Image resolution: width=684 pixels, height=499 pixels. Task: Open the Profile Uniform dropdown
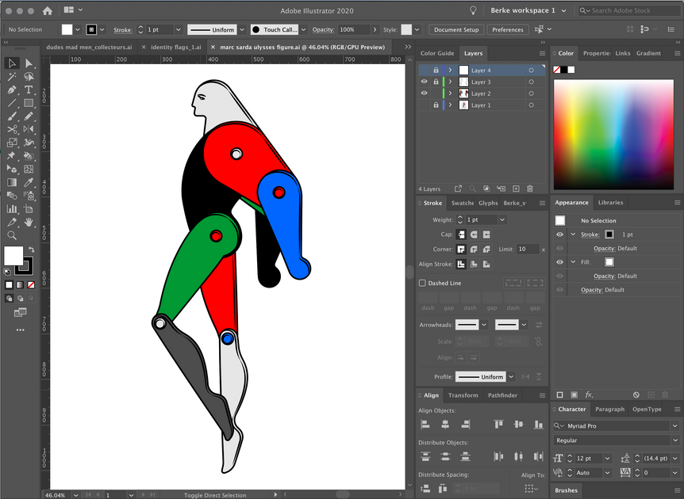[x=511, y=377]
